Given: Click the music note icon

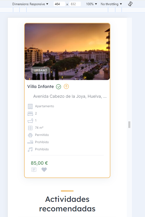Looking at the screenshot, I should [30, 150].
